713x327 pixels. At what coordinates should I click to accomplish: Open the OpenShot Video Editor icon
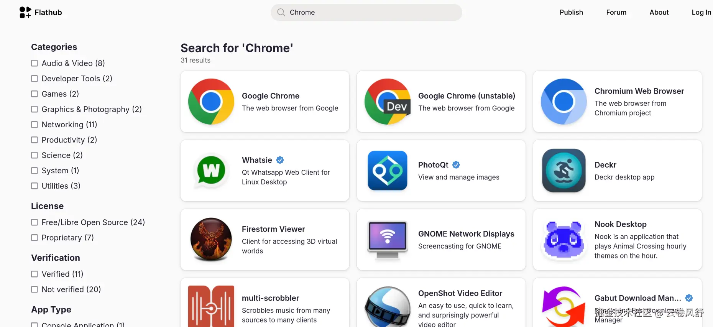point(388,307)
